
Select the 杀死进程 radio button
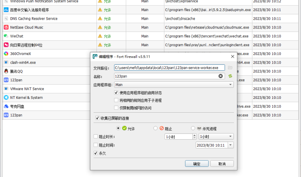tap(193, 128)
